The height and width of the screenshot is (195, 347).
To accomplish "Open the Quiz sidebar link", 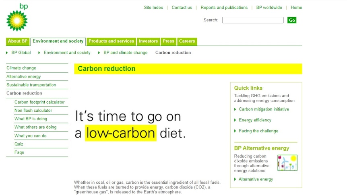I will 19,144.
